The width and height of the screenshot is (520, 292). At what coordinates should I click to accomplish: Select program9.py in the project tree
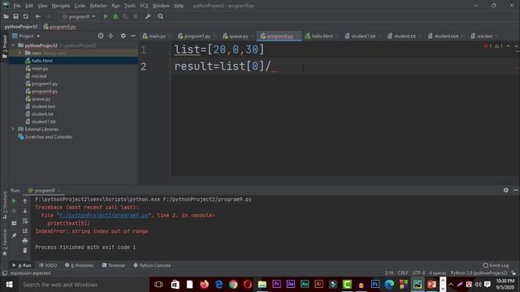click(45, 91)
